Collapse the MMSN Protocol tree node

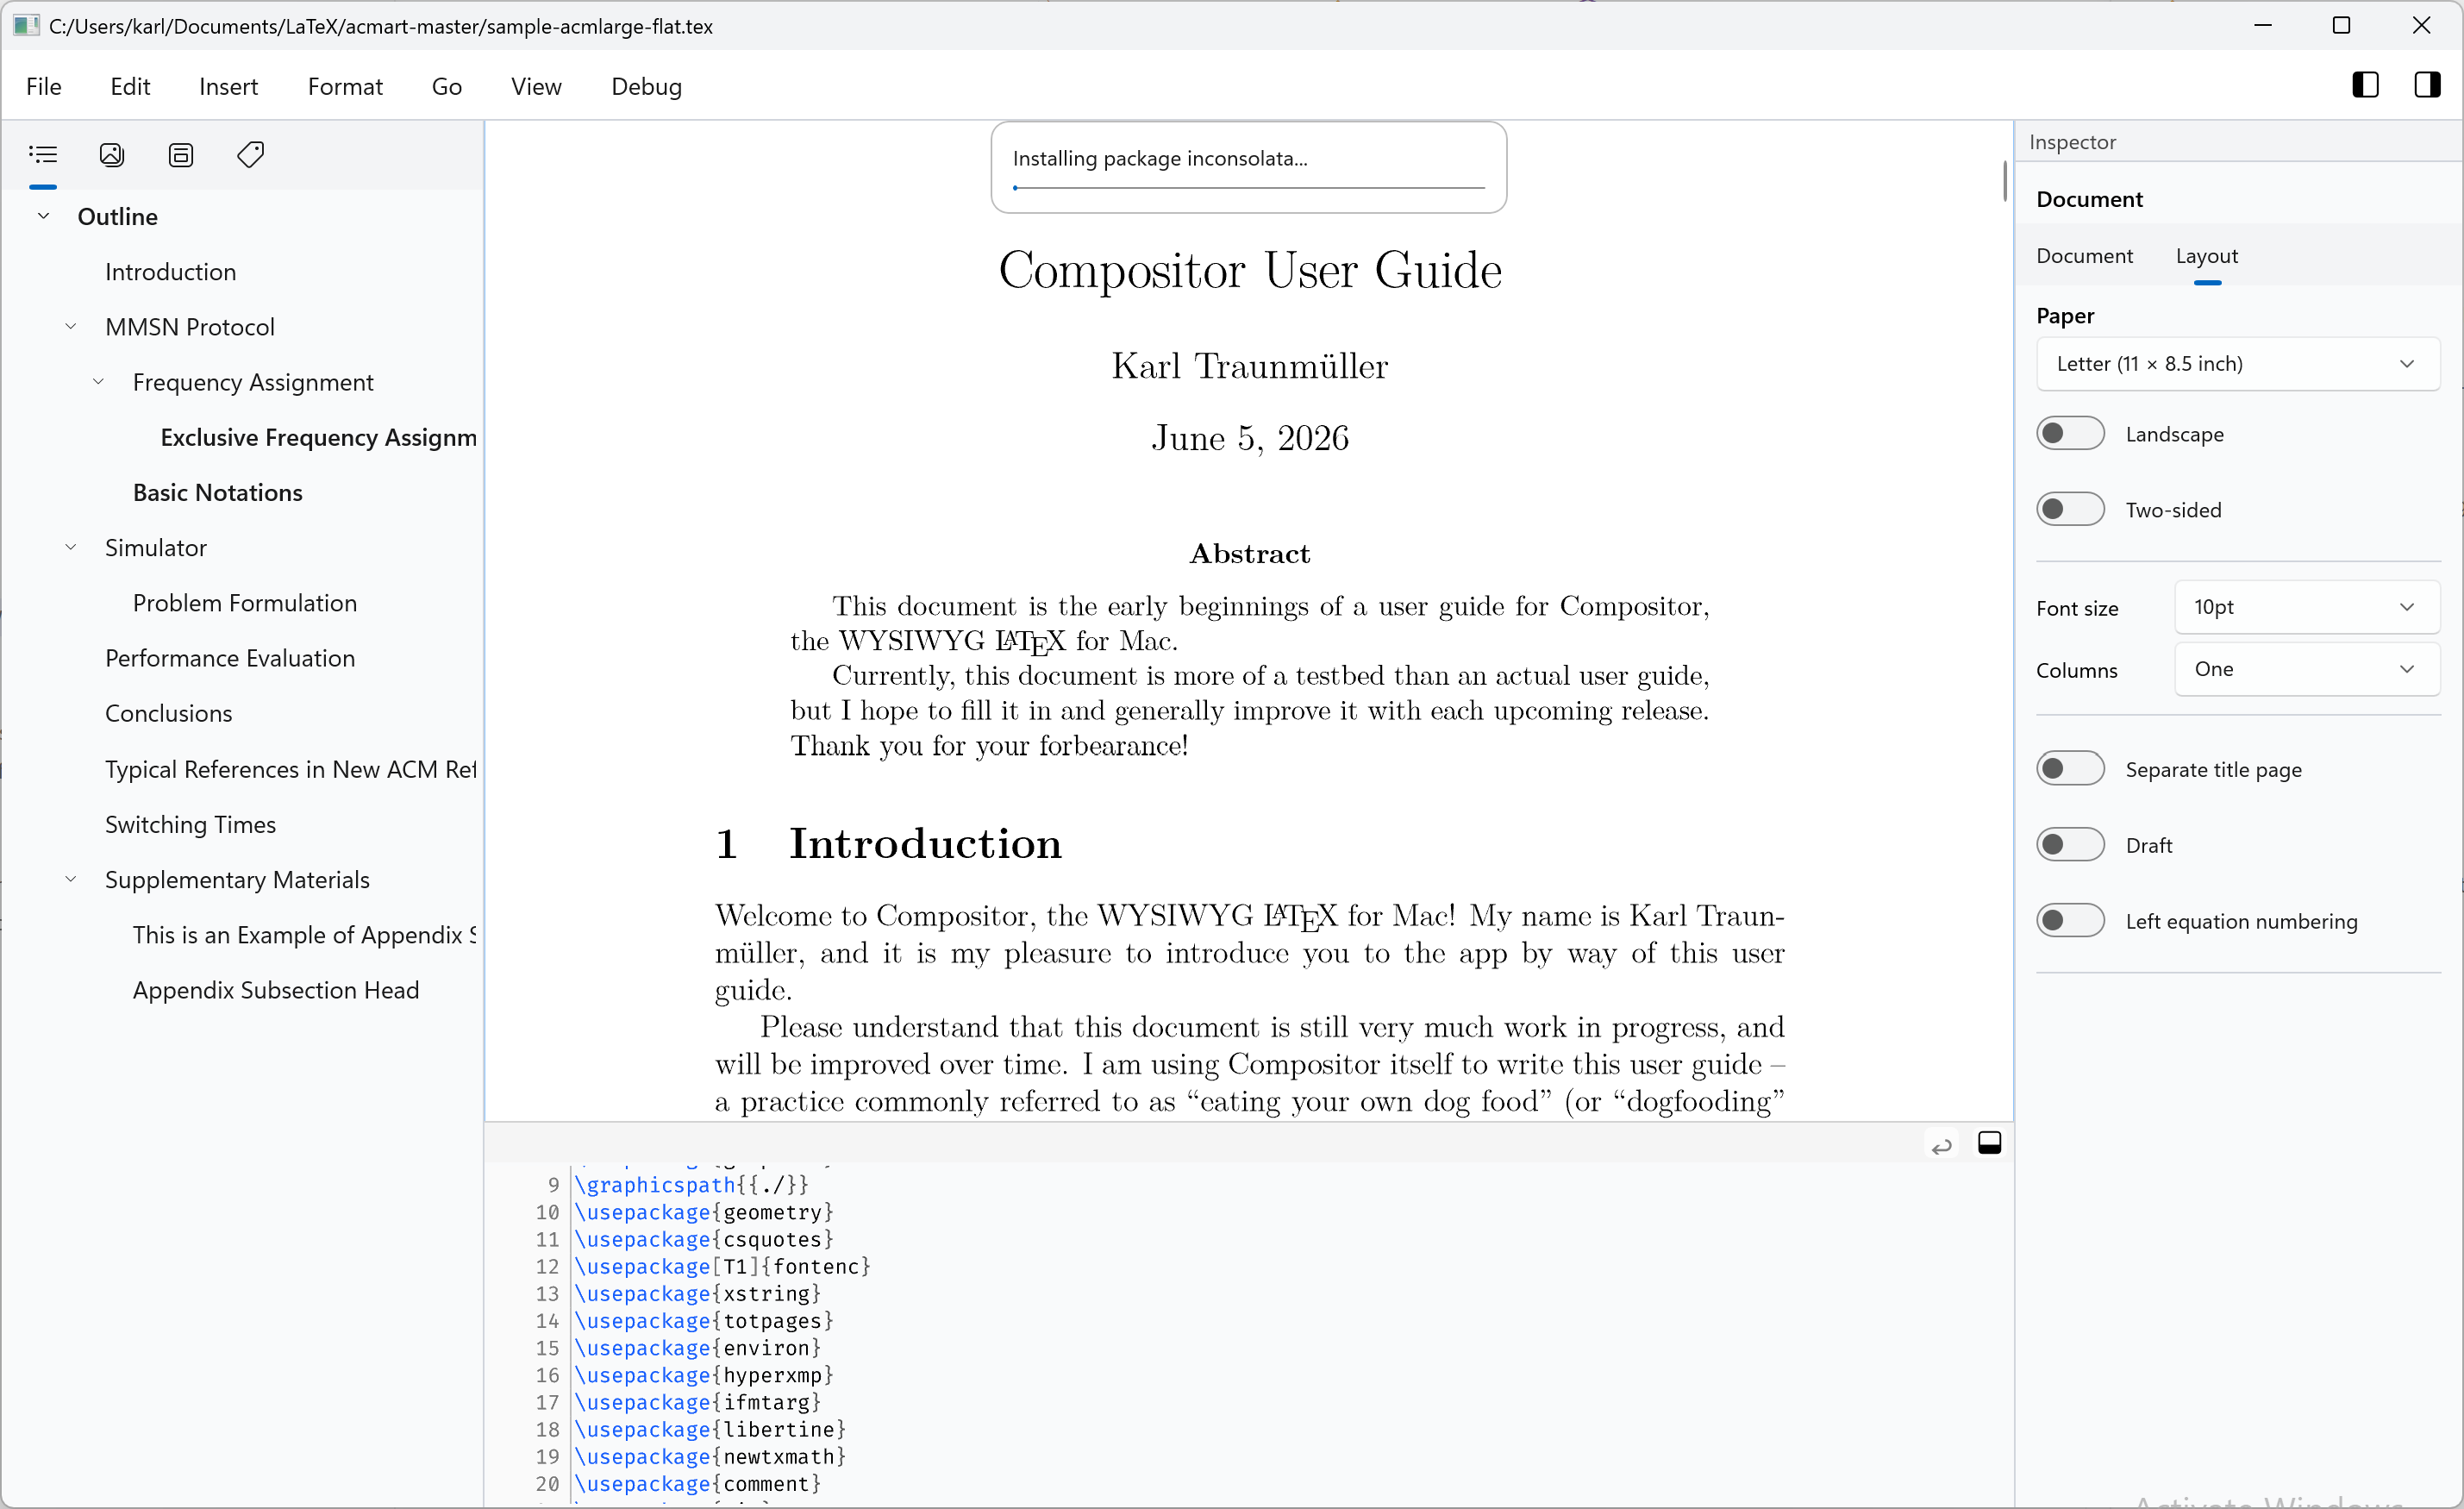[71, 326]
